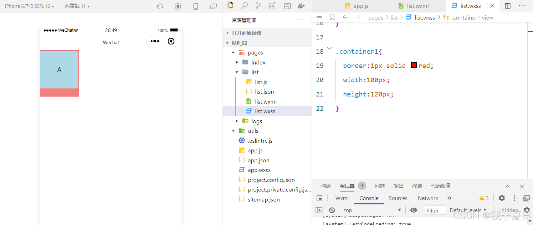The image size is (533, 225).
Task: Toggle the console eye live expression
Action: click(414, 210)
